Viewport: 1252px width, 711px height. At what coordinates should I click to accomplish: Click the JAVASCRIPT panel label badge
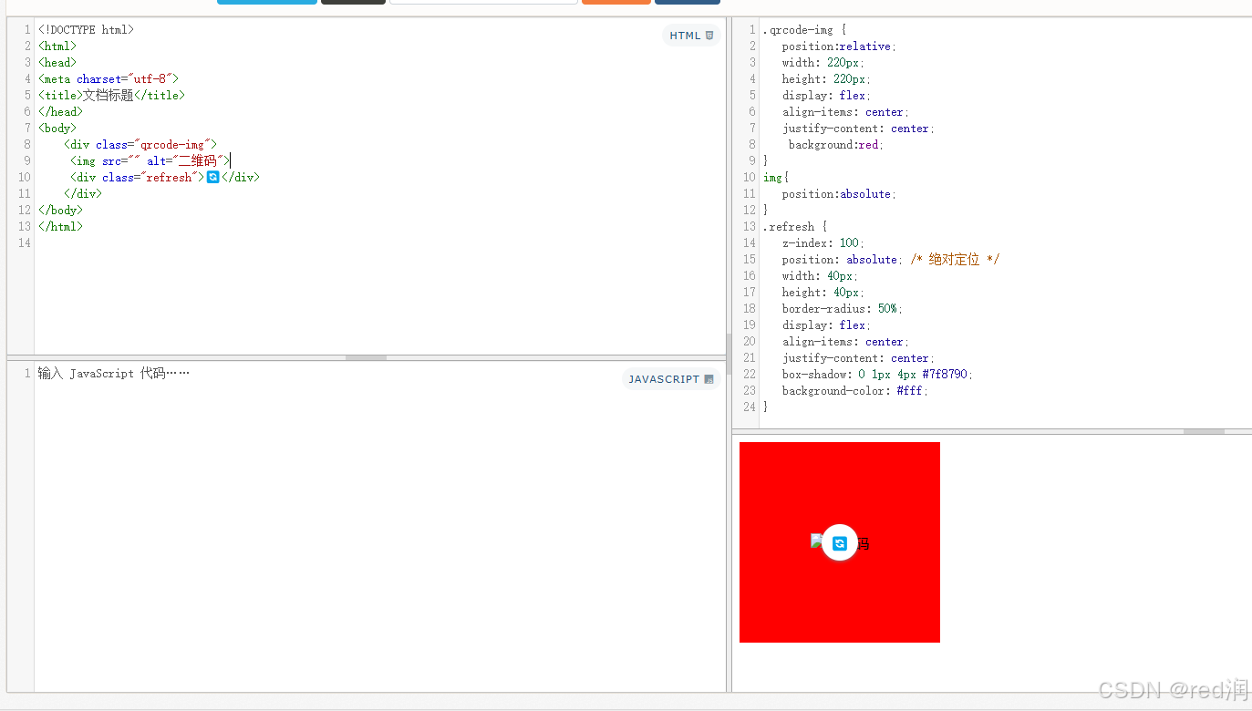point(671,379)
